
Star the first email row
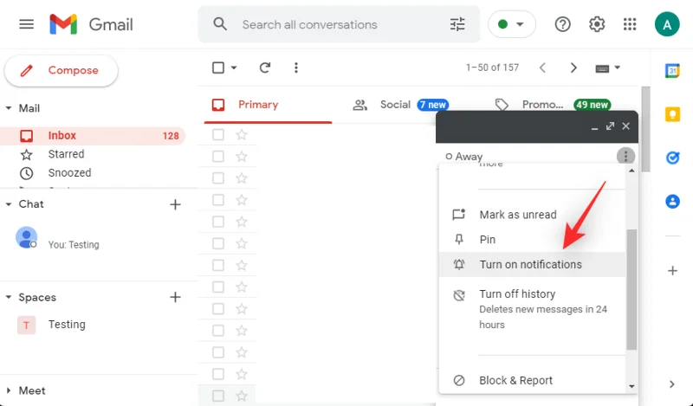pyautogui.click(x=242, y=135)
